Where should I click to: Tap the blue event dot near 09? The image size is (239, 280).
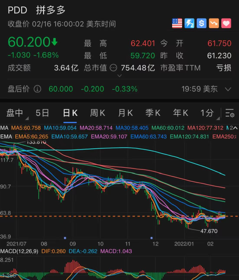[x=65, y=238]
